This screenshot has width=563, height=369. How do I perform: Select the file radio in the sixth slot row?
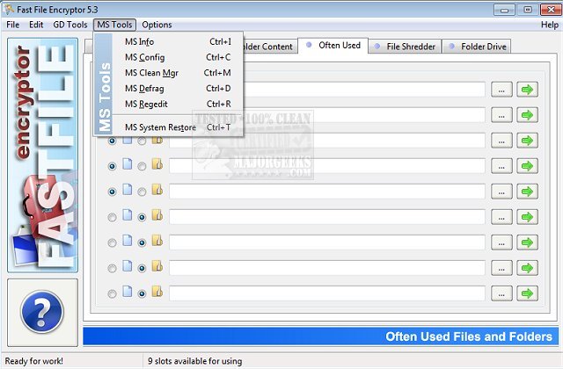coord(112,217)
